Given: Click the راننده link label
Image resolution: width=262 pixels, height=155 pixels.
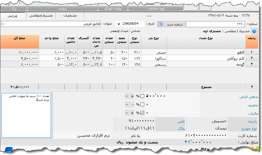Looking at the screenshot, I should (x=253, y=122).
